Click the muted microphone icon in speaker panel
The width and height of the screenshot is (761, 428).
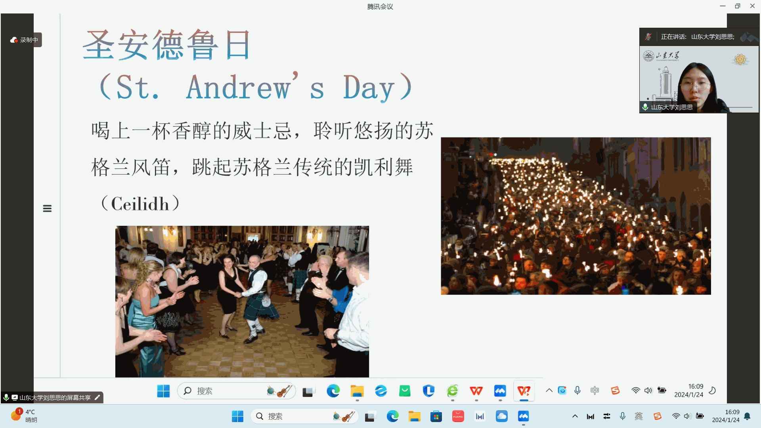648,37
